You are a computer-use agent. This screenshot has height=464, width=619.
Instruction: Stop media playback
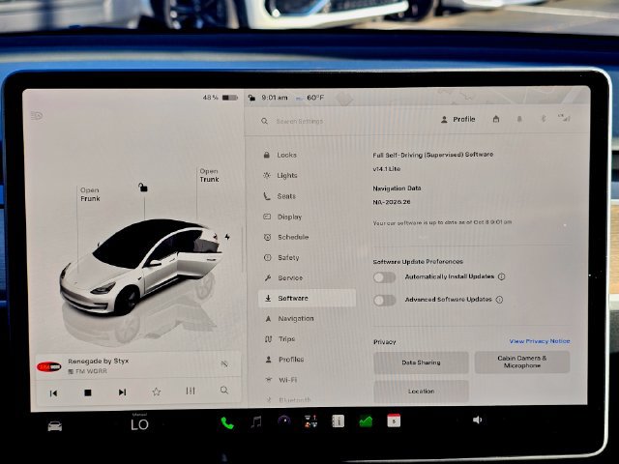click(88, 392)
